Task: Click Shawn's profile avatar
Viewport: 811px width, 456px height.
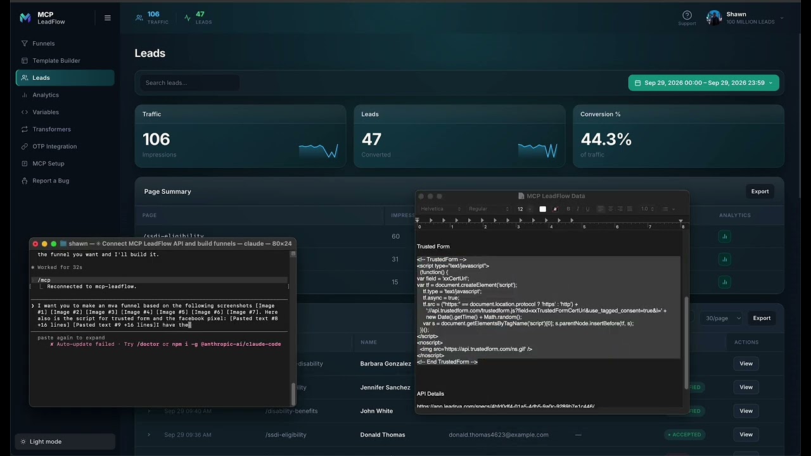Action: tap(714, 18)
